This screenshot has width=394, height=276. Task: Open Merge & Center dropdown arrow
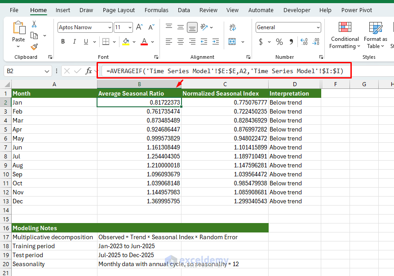coord(243,42)
